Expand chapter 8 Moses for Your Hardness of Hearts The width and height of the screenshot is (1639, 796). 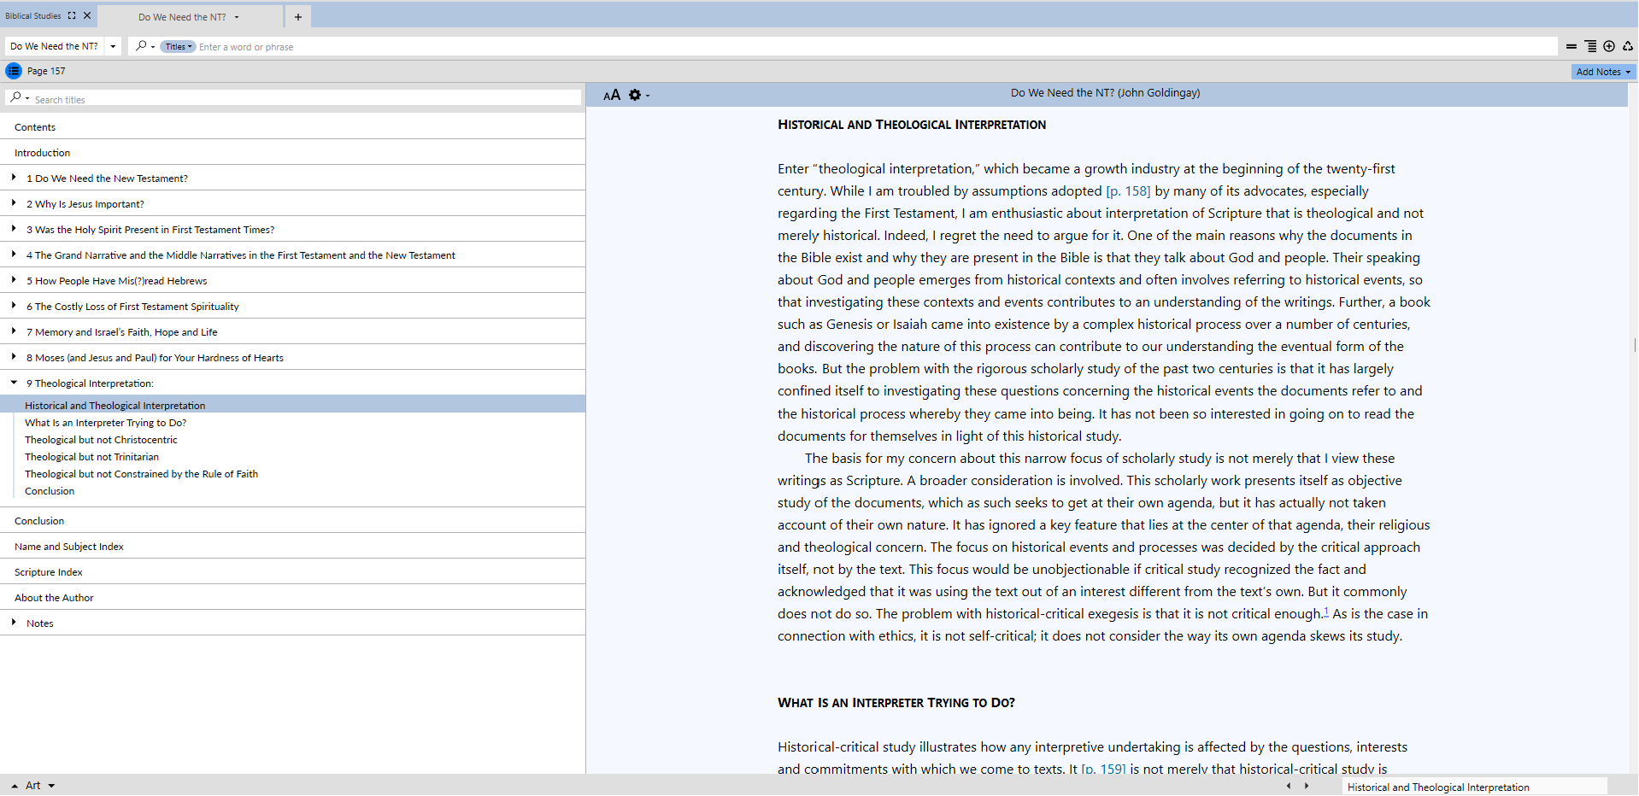pos(14,357)
